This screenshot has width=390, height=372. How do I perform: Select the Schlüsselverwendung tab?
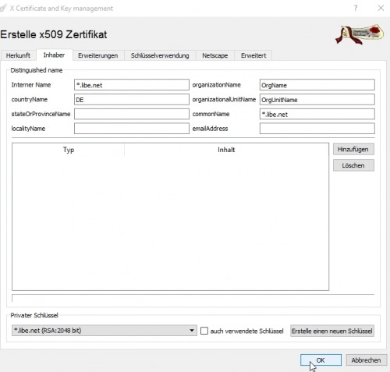(x=160, y=55)
